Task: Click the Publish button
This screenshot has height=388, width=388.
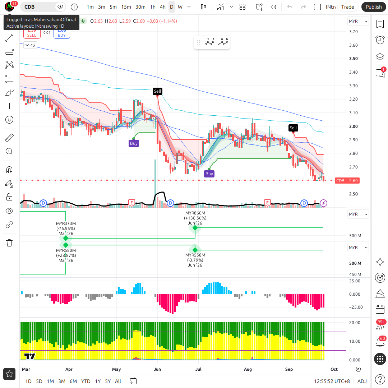Action: (374, 7)
